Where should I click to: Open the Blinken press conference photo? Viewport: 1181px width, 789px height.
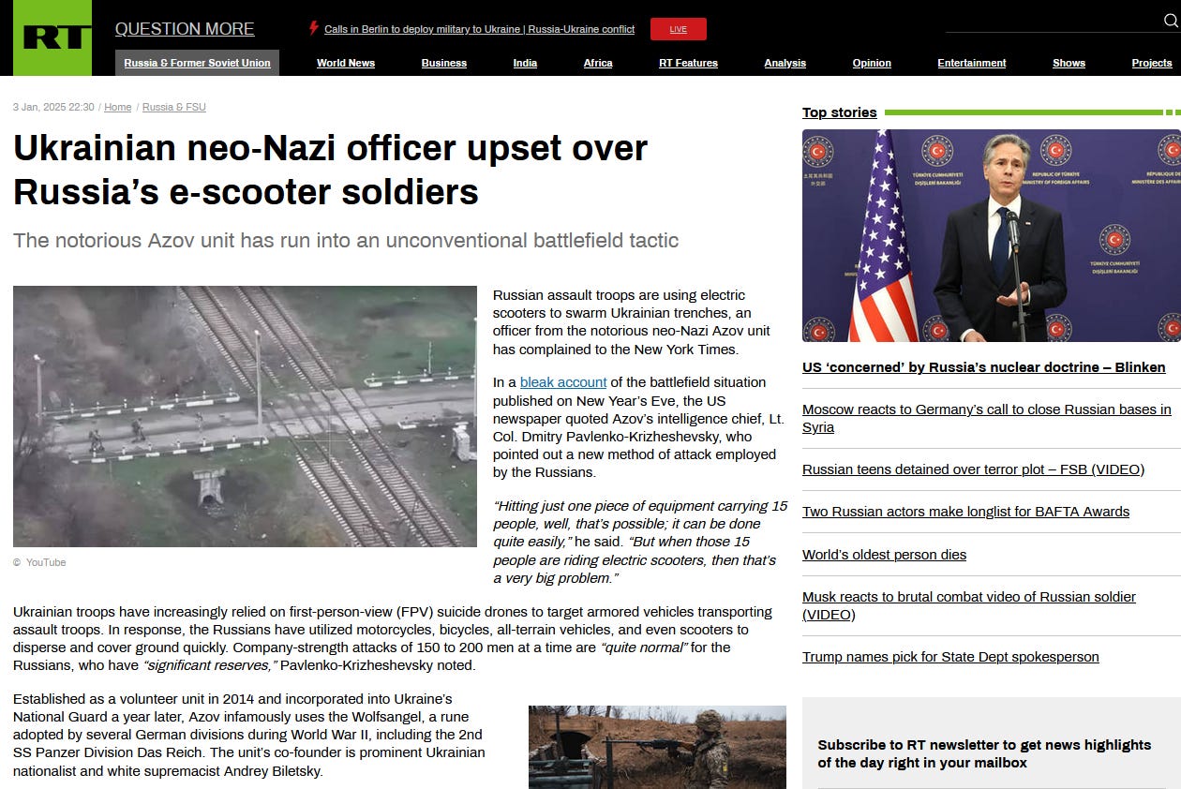(x=992, y=235)
